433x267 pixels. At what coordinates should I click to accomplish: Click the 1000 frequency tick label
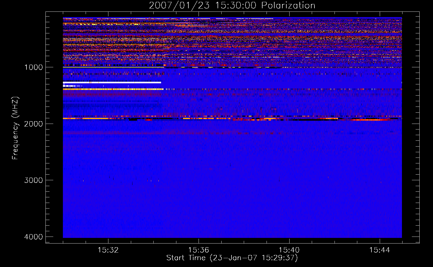(33, 67)
